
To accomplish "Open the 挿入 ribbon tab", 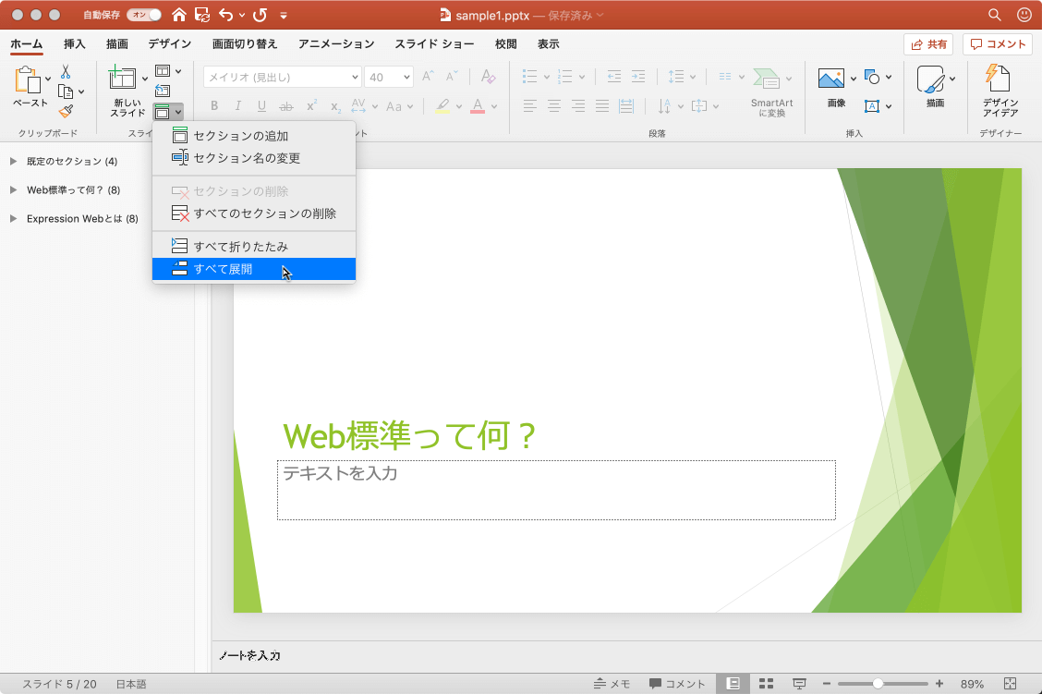I will click(75, 43).
